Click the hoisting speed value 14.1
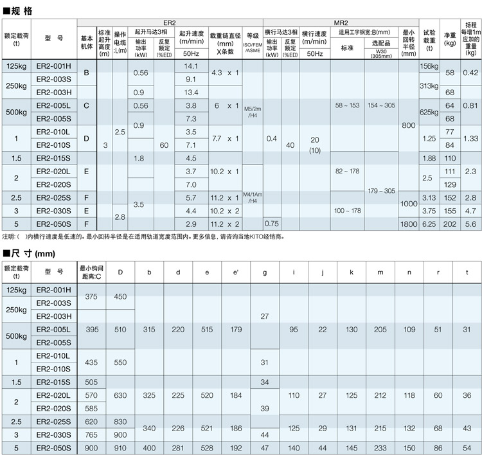This screenshot has height=455, width=482. pos(191,66)
